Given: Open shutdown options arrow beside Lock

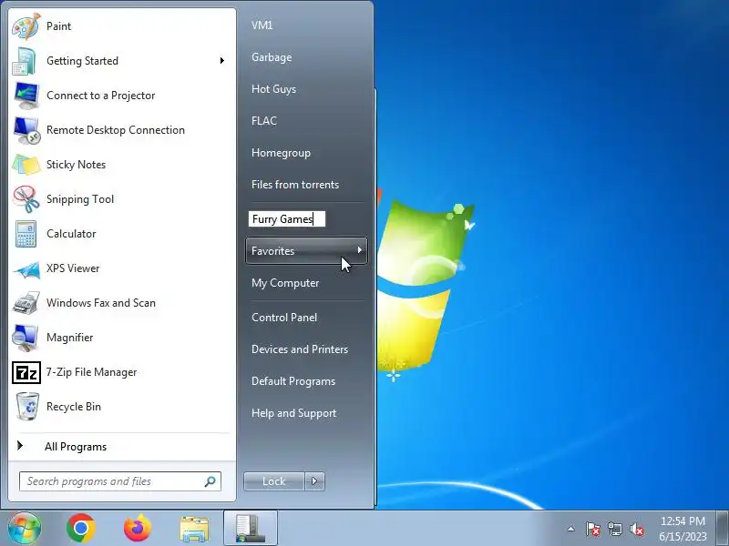Looking at the screenshot, I should (x=314, y=481).
